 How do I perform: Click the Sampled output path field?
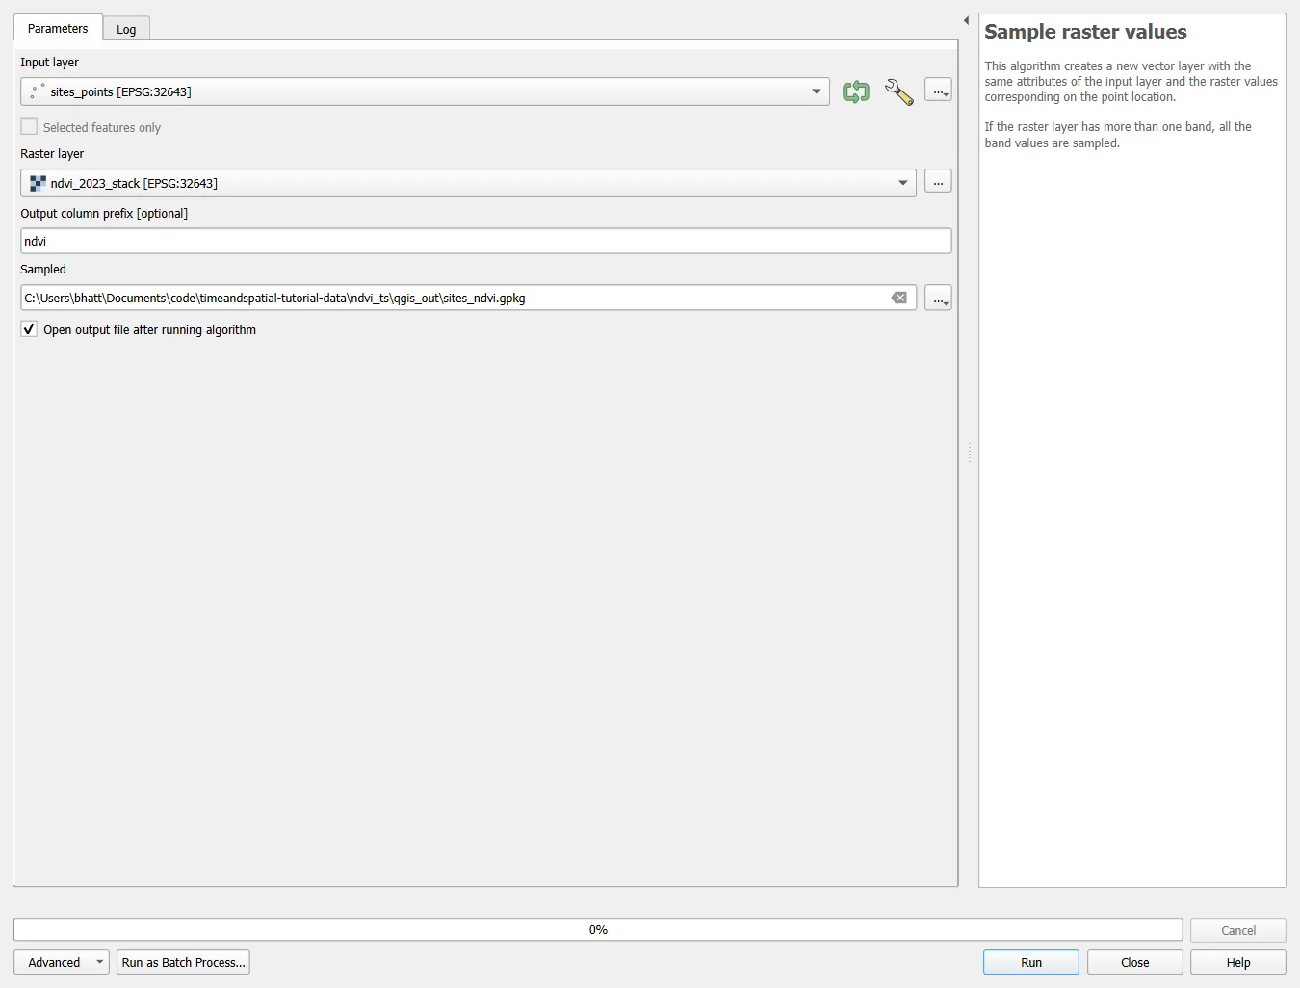click(x=468, y=298)
